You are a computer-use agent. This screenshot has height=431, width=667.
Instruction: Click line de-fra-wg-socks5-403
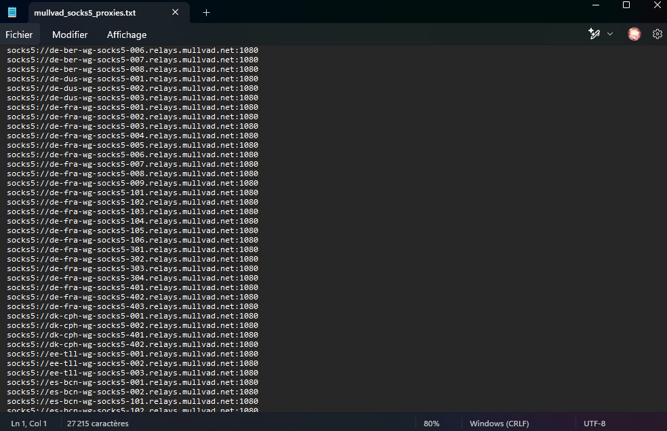coord(132,306)
